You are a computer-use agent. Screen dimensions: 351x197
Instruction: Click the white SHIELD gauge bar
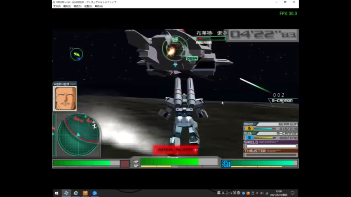click(x=271, y=146)
